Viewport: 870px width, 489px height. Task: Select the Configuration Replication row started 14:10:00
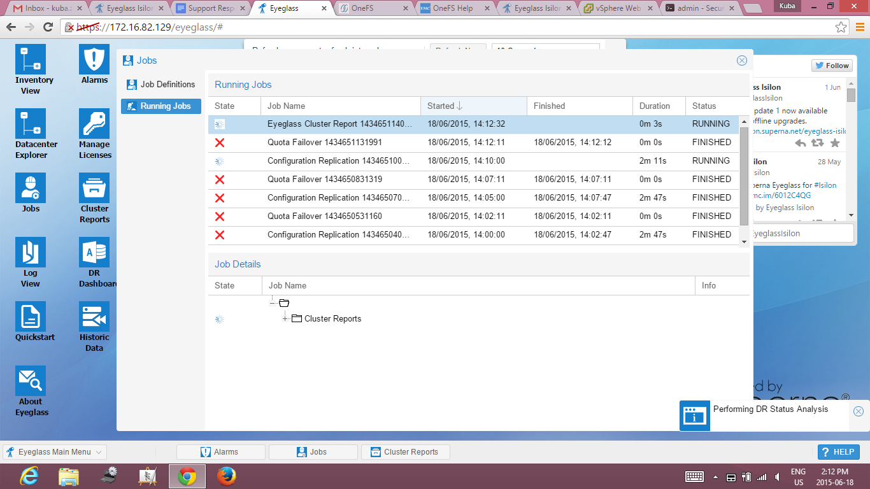(474, 162)
